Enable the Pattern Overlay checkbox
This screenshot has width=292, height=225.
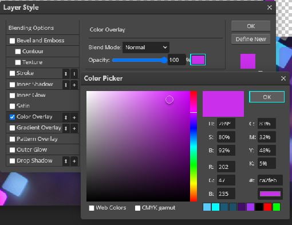pyautogui.click(x=12, y=139)
